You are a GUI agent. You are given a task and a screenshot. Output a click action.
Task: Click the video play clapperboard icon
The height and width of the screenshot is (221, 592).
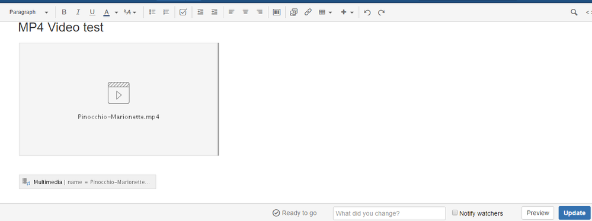click(119, 92)
